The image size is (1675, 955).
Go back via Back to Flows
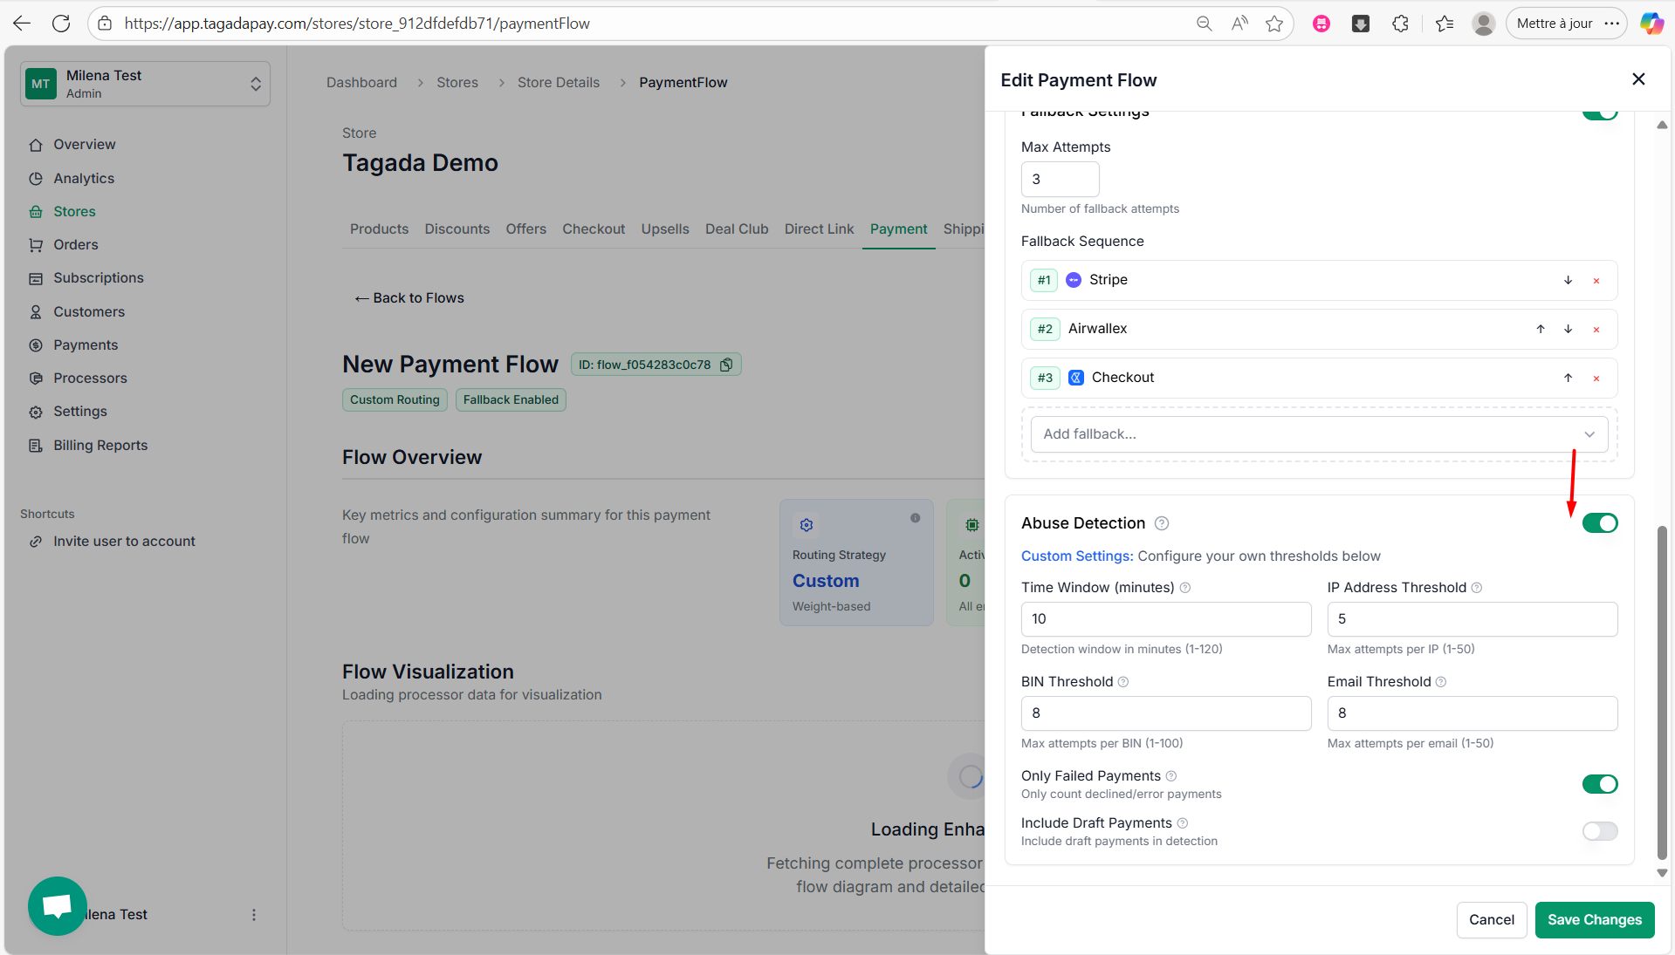coord(409,298)
